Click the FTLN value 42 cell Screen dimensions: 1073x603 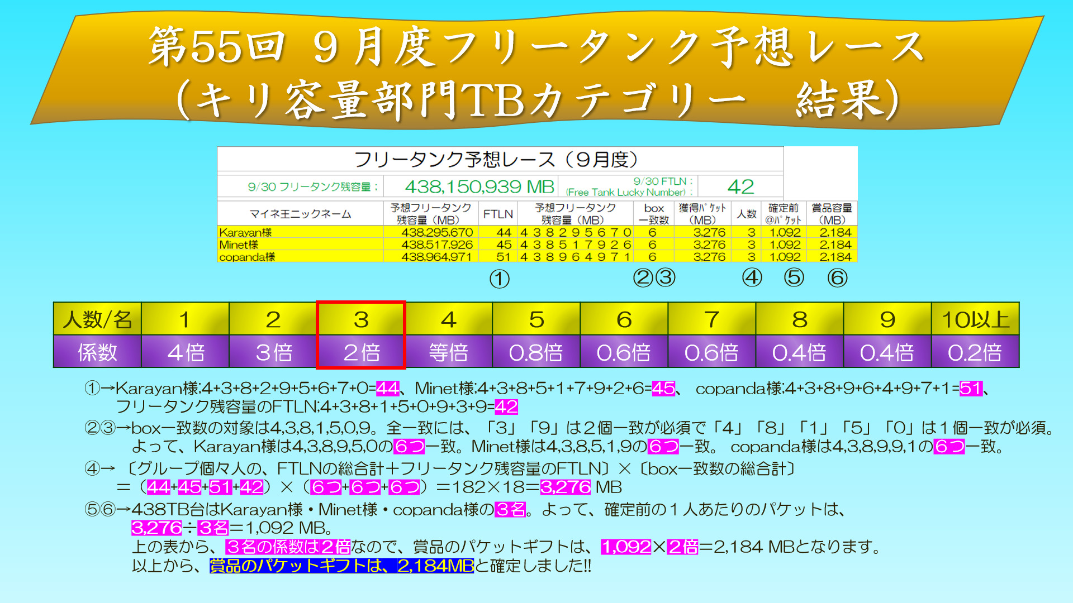click(x=740, y=186)
